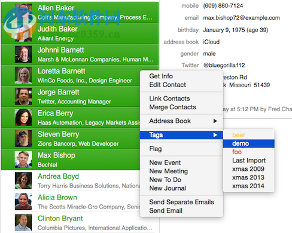
Task: Click New Journal menu item
Action: 168,188
